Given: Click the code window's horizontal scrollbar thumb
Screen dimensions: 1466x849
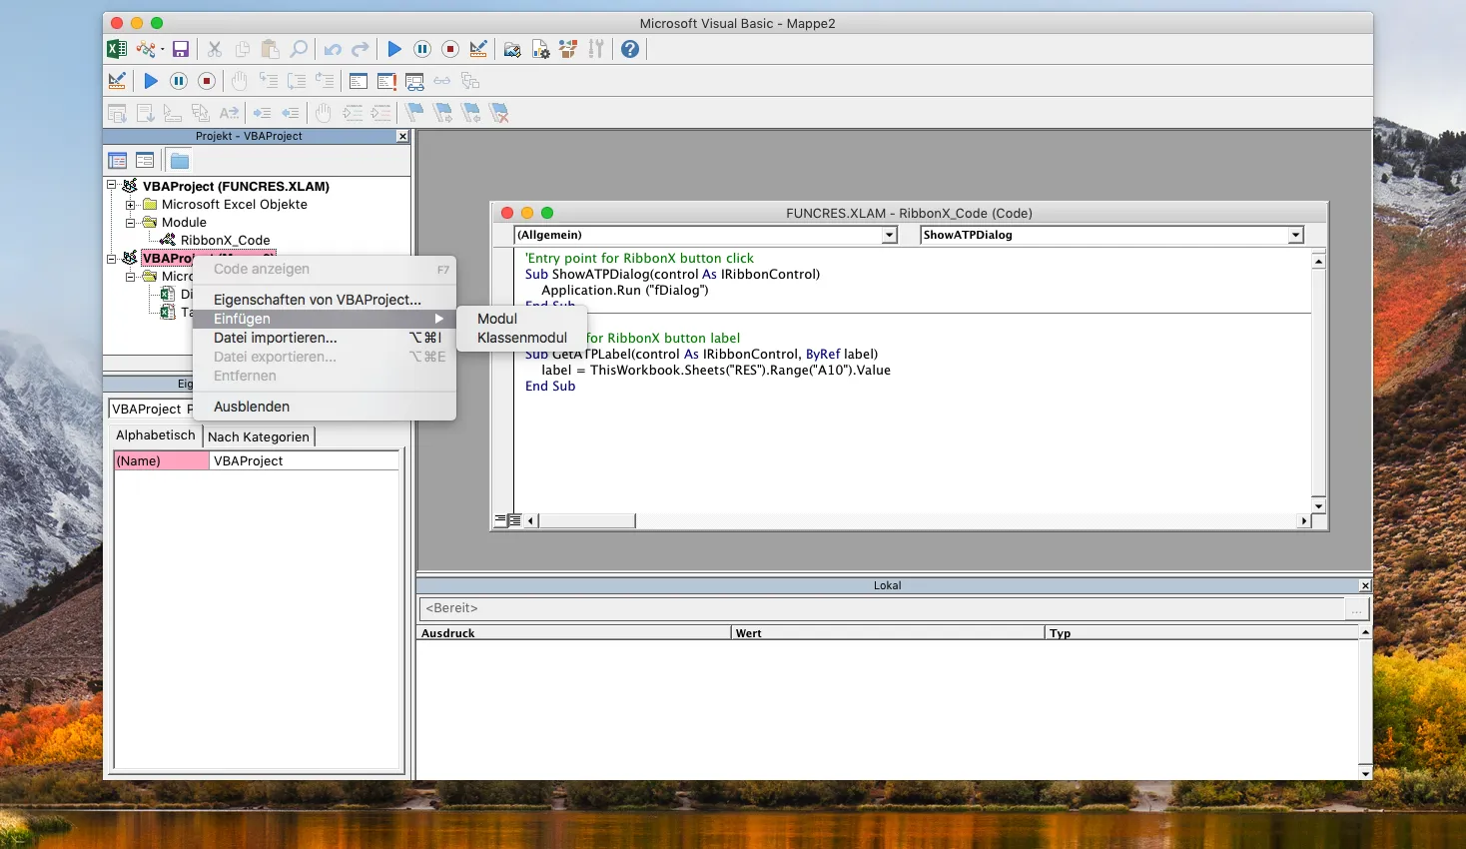Looking at the screenshot, I should [x=586, y=520].
